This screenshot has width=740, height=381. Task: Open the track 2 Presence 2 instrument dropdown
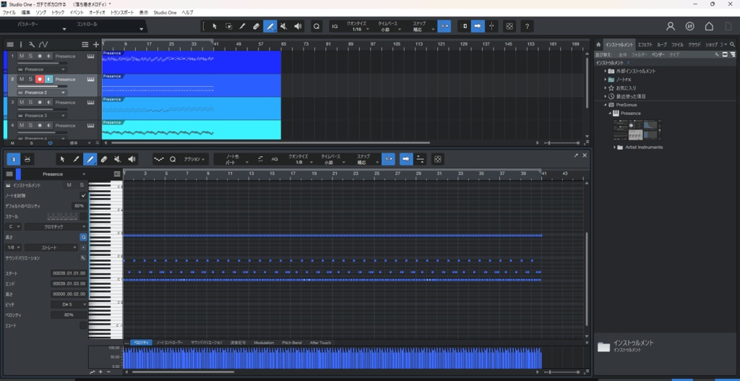42,93
